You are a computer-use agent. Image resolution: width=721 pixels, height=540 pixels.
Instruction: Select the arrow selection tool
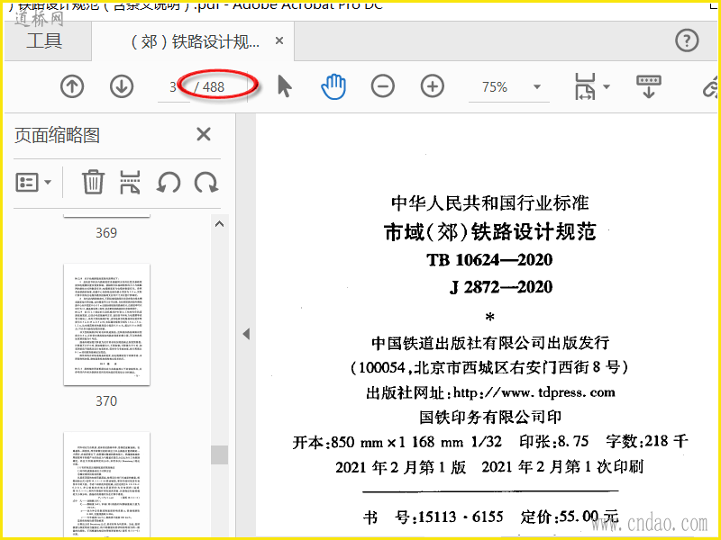(x=285, y=86)
